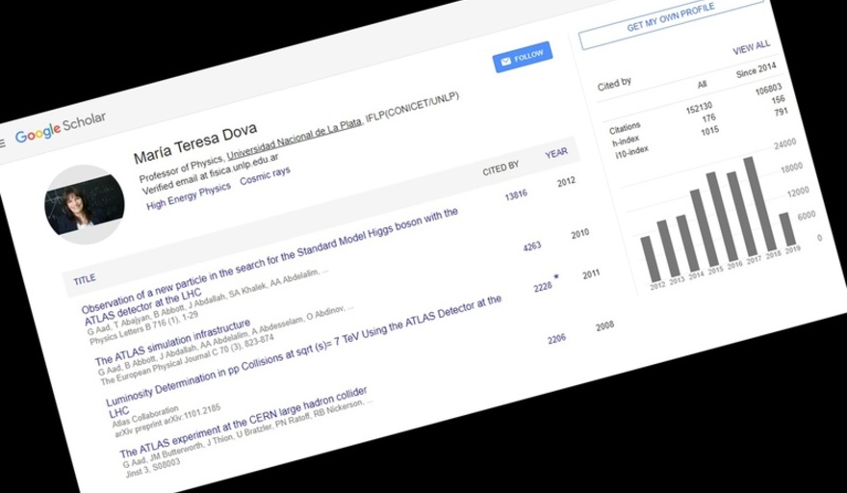847x493 pixels.
Task: Click the i10-index metric label
Action: click(632, 153)
